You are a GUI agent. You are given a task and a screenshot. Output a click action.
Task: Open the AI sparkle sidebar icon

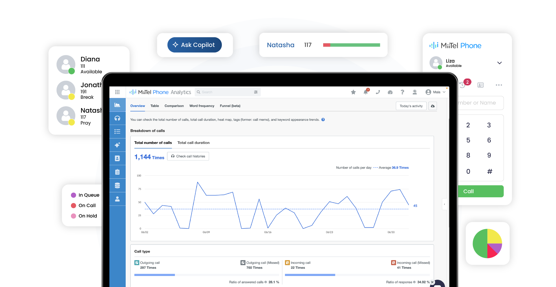point(117,145)
